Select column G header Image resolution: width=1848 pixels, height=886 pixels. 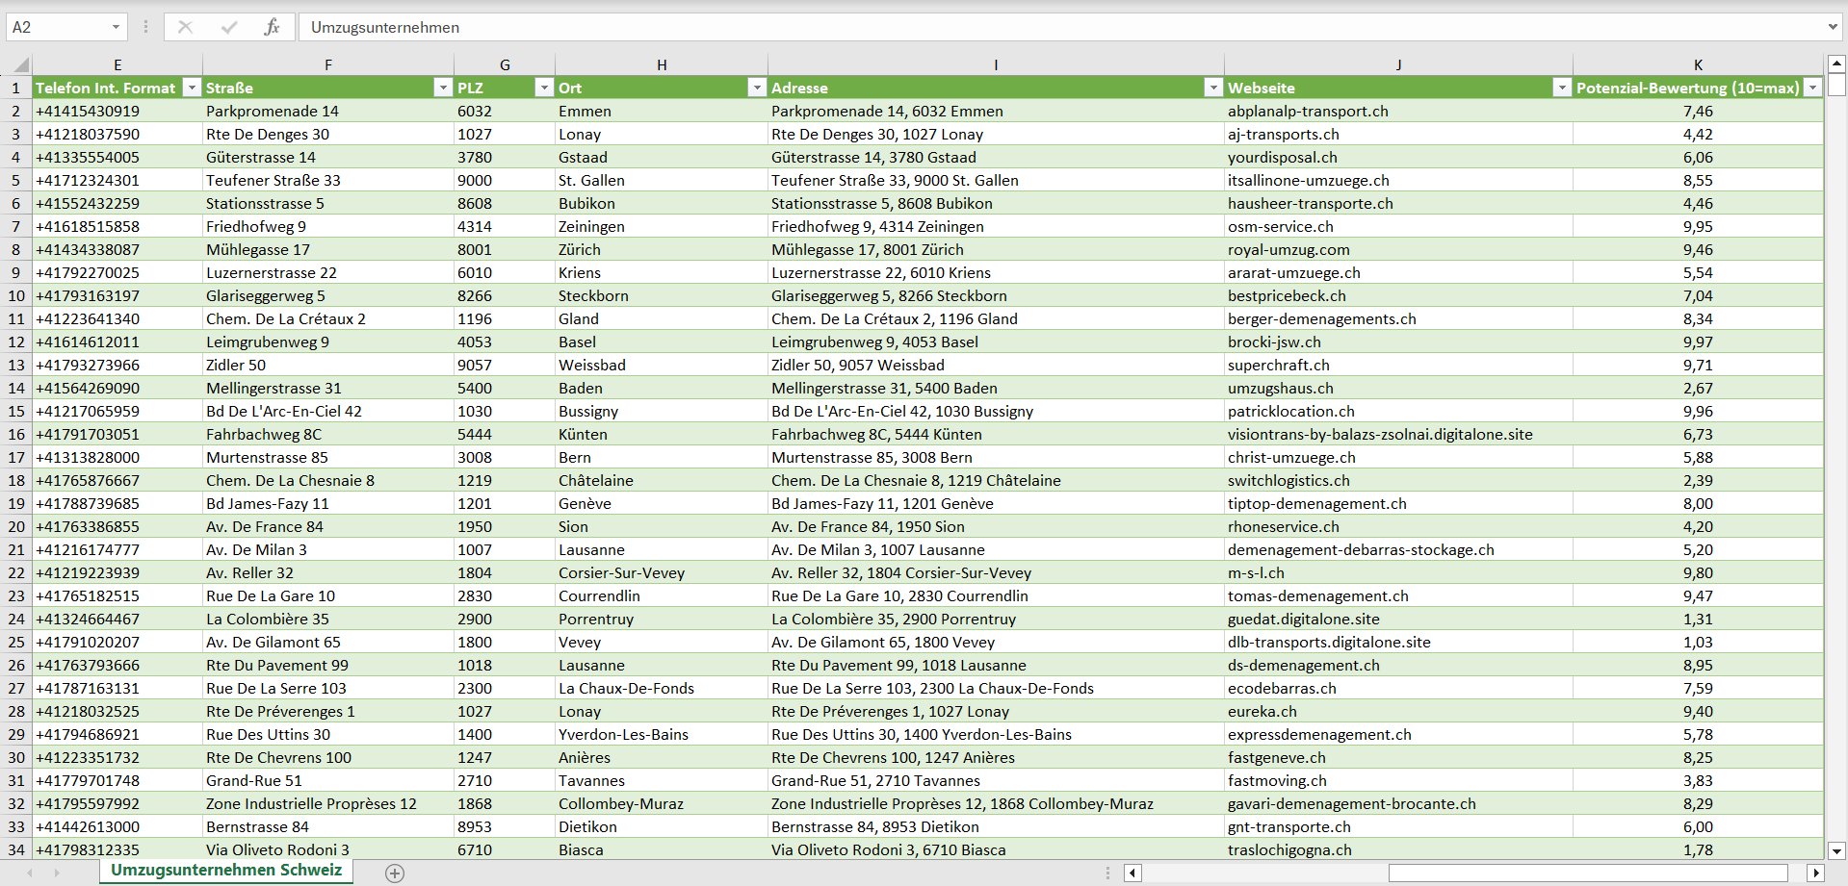pos(505,64)
